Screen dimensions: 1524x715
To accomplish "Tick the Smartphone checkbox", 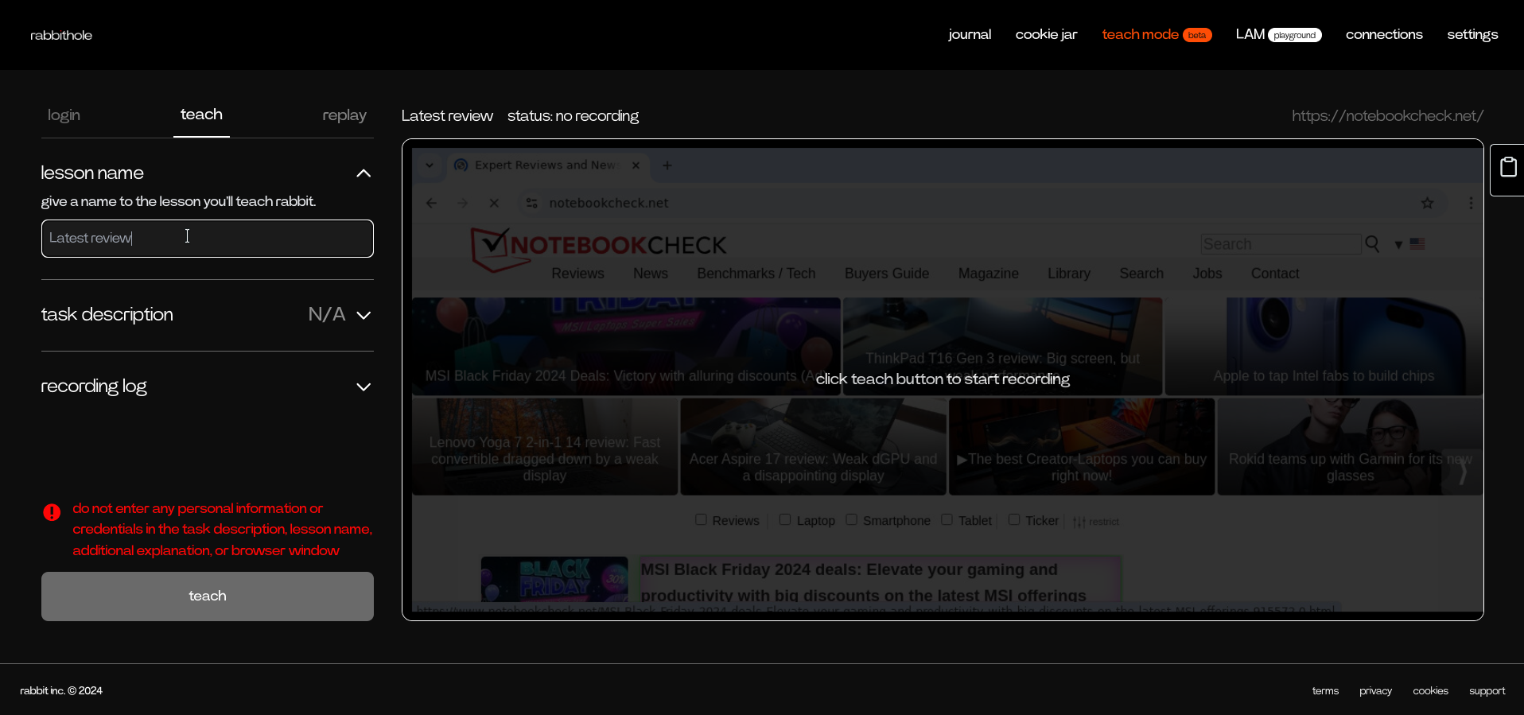I will pyautogui.click(x=851, y=519).
